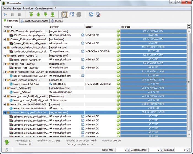Viewport: 193px width, 154px height.
Task: Decrease Descargas Máx. with down arrow
Action: pos(161,151)
